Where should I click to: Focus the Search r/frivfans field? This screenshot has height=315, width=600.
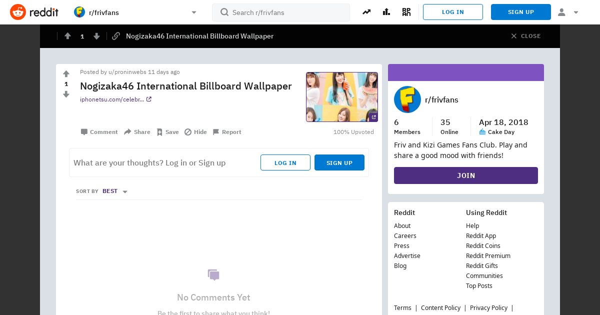point(281,12)
